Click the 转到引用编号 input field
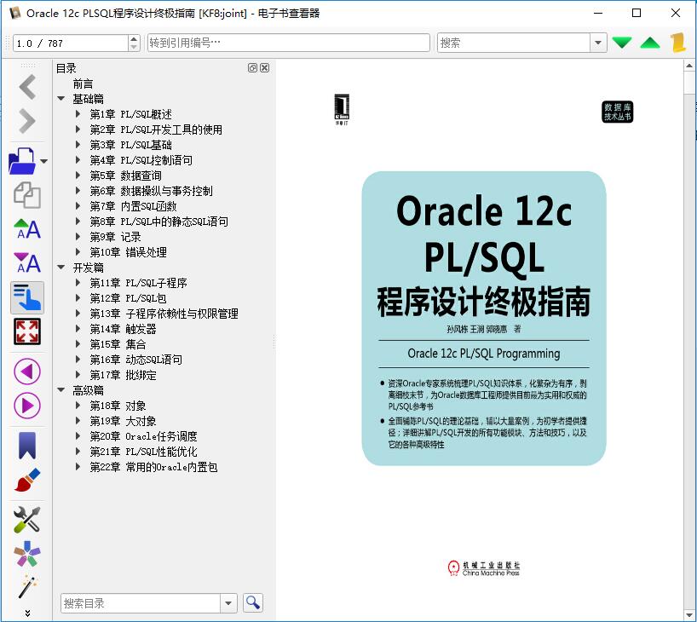The width and height of the screenshot is (697, 622). (289, 43)
